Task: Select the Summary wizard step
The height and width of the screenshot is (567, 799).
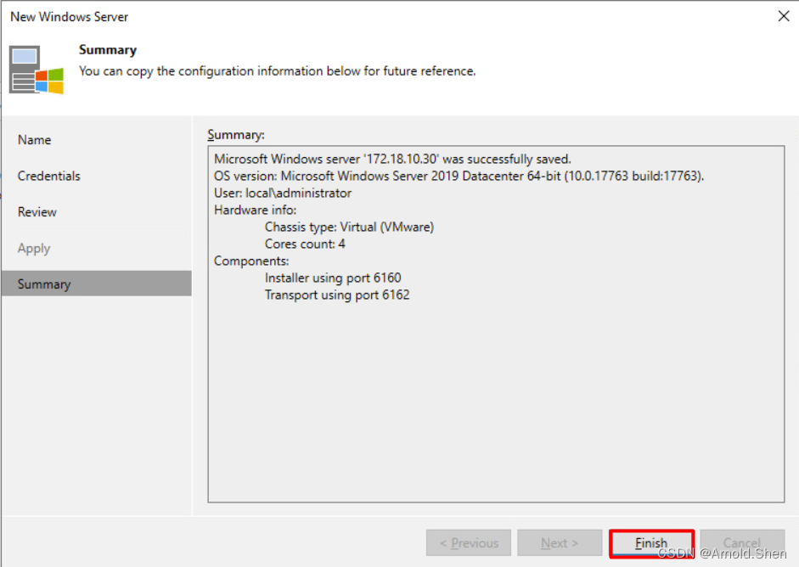Action: 96,283
